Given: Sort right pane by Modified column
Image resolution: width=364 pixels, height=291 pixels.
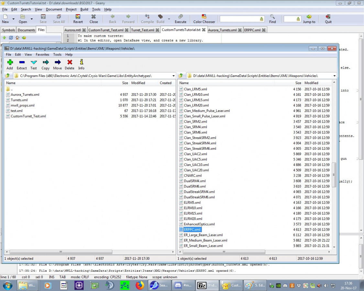Looking at the screenshot, I should pos(311,83).
